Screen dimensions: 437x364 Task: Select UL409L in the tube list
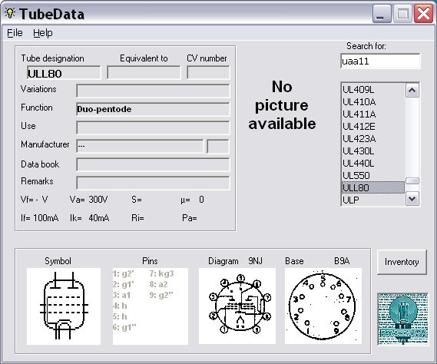[x=373, y=90]
